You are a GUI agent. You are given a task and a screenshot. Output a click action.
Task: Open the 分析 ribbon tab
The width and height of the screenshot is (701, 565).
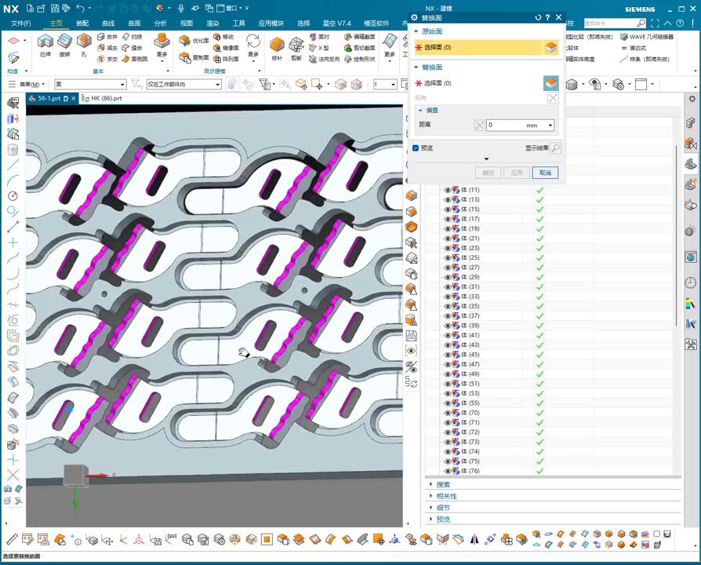click(160, 24)
